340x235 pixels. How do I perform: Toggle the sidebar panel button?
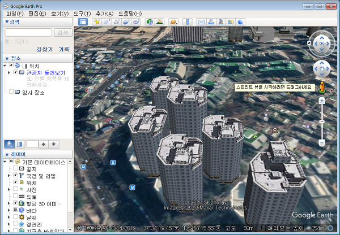pyautogui.click(x=83, y=22)
